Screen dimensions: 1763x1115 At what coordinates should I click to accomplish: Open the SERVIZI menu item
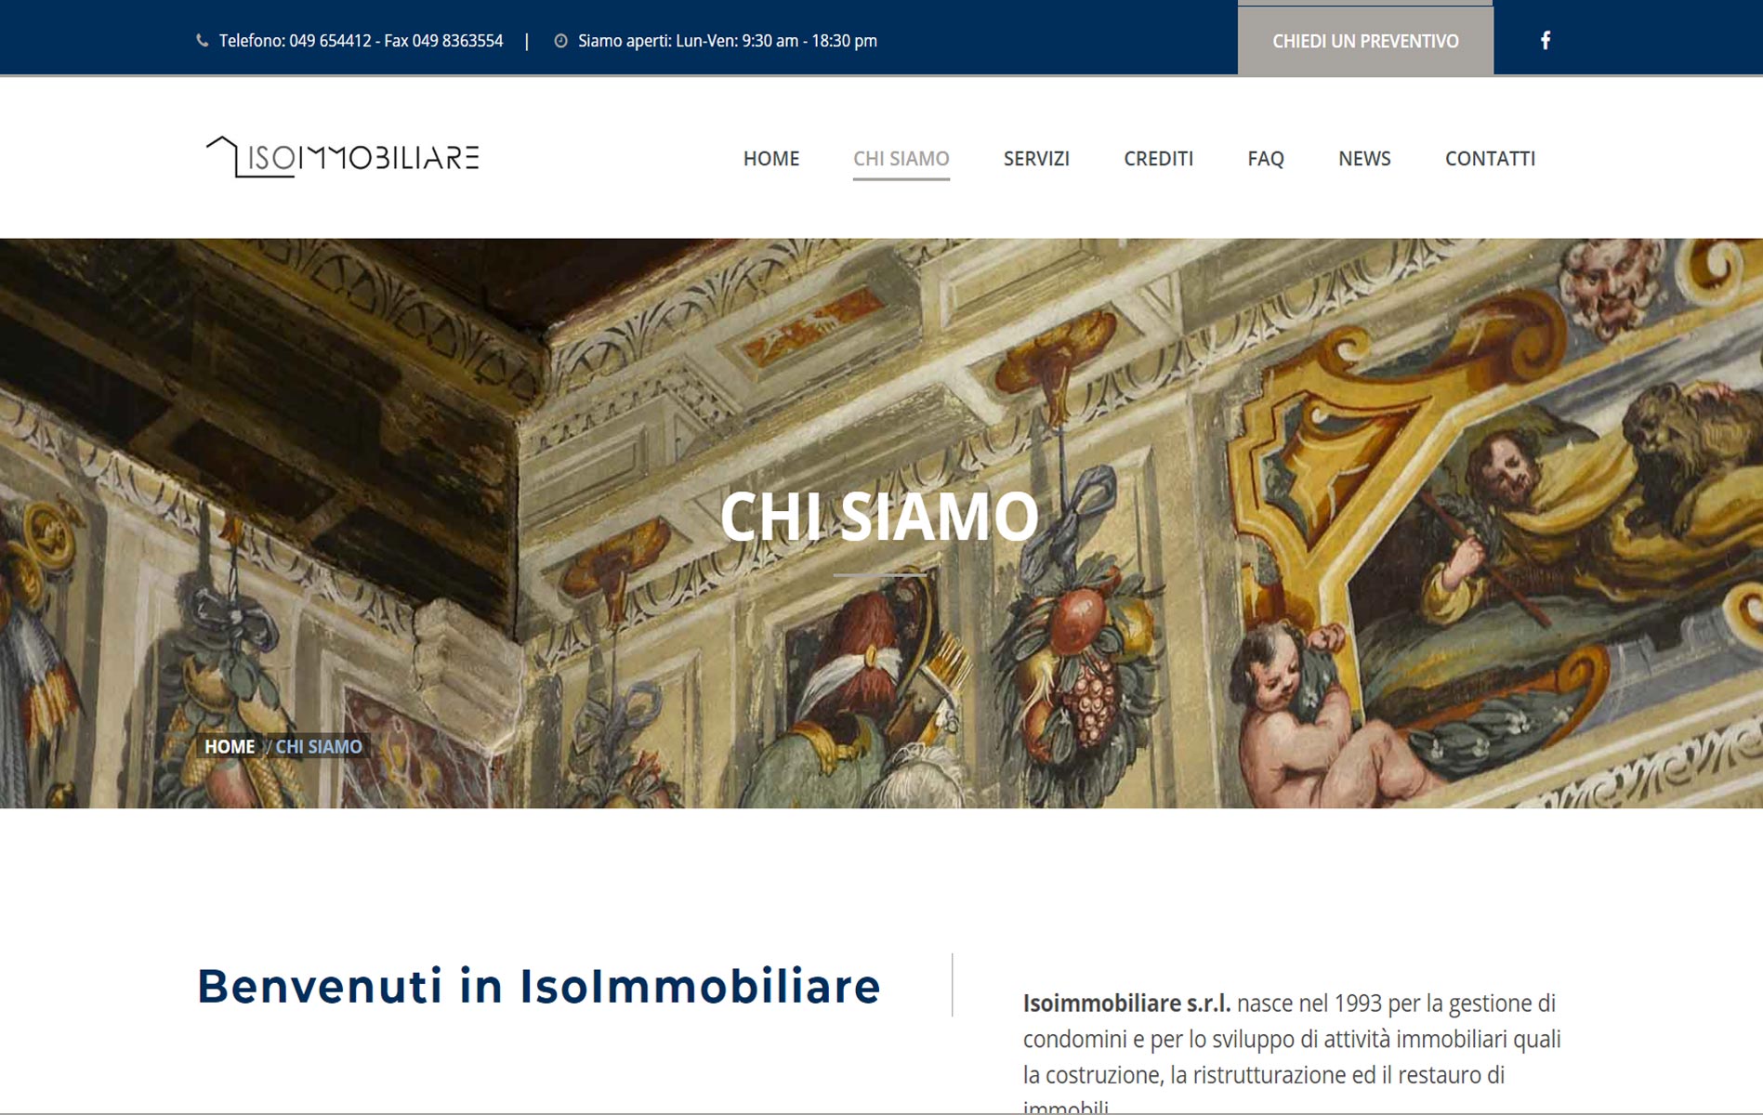pyautogui.click(x=1036, y=159)
